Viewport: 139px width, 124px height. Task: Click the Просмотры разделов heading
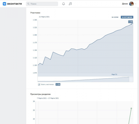point(40,94)
